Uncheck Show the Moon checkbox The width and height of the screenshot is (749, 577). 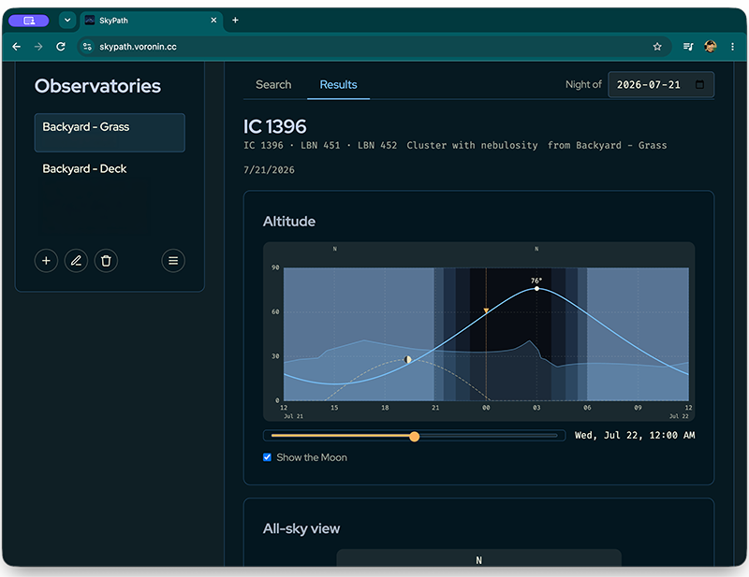[267, 457]
